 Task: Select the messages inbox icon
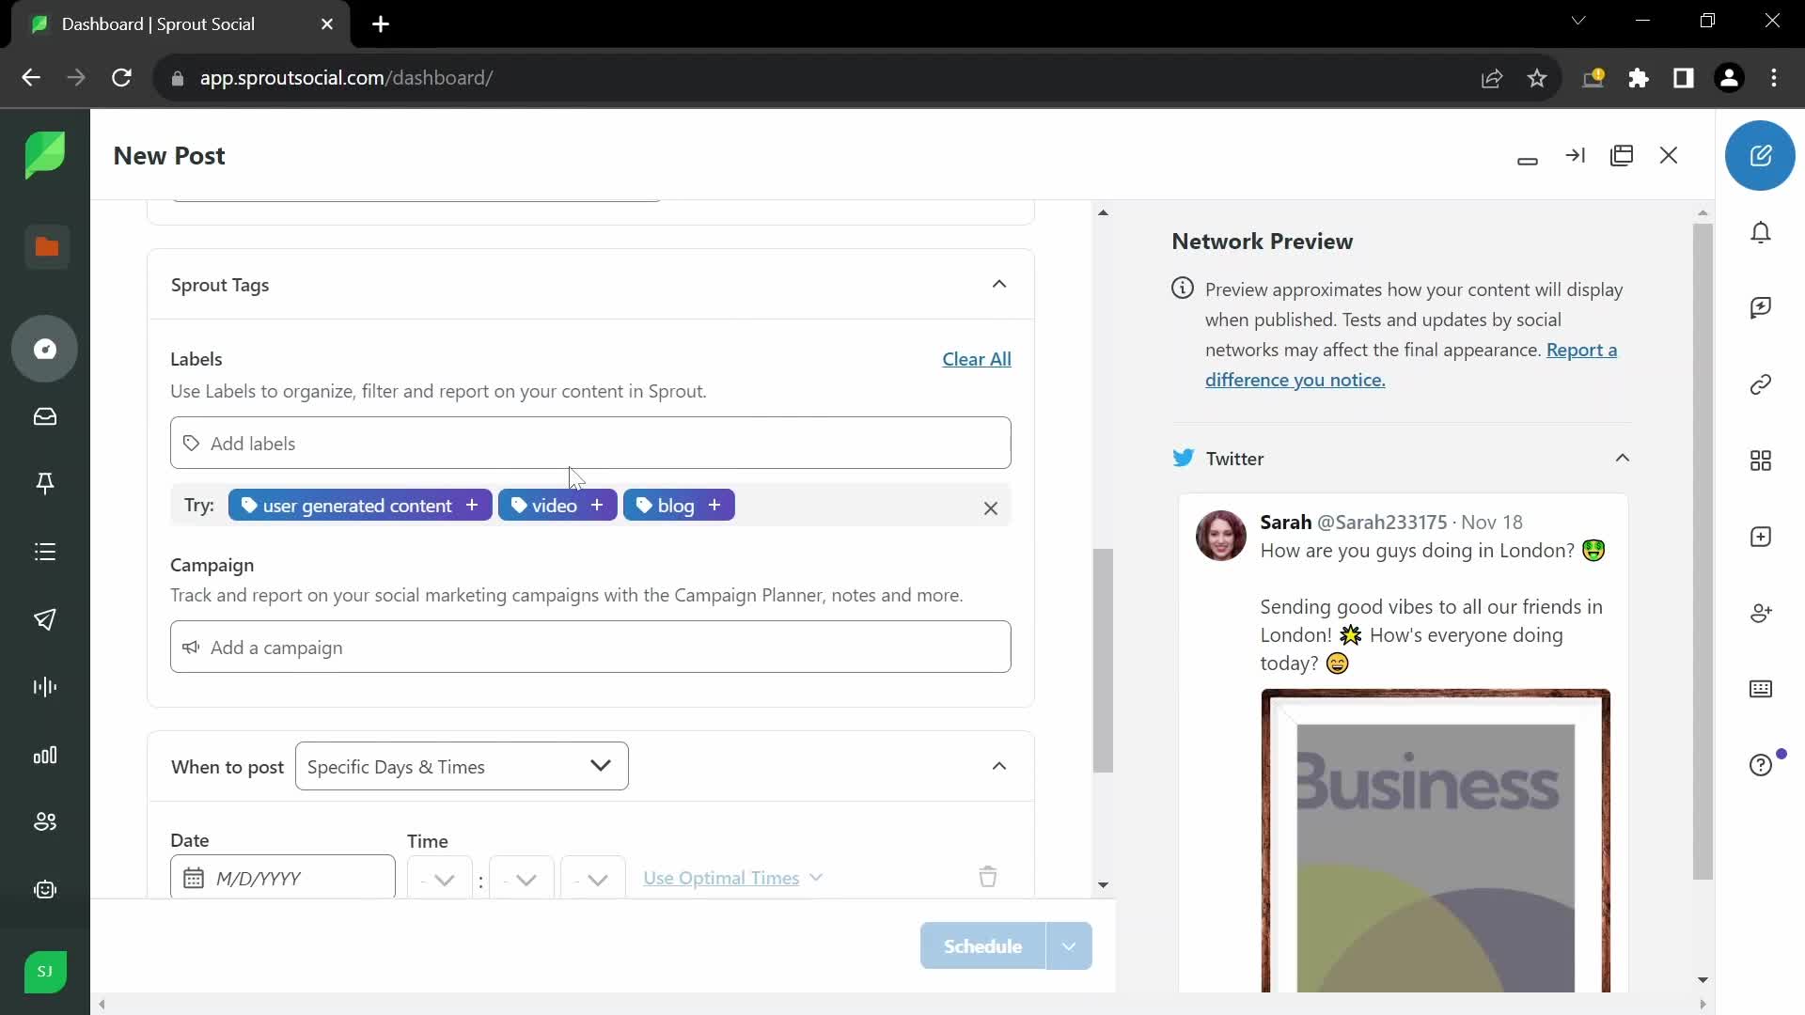46,417
